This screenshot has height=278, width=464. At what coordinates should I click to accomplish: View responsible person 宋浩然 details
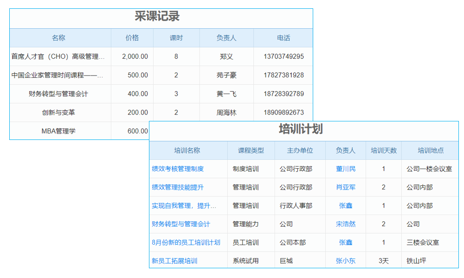click(345, 224)
